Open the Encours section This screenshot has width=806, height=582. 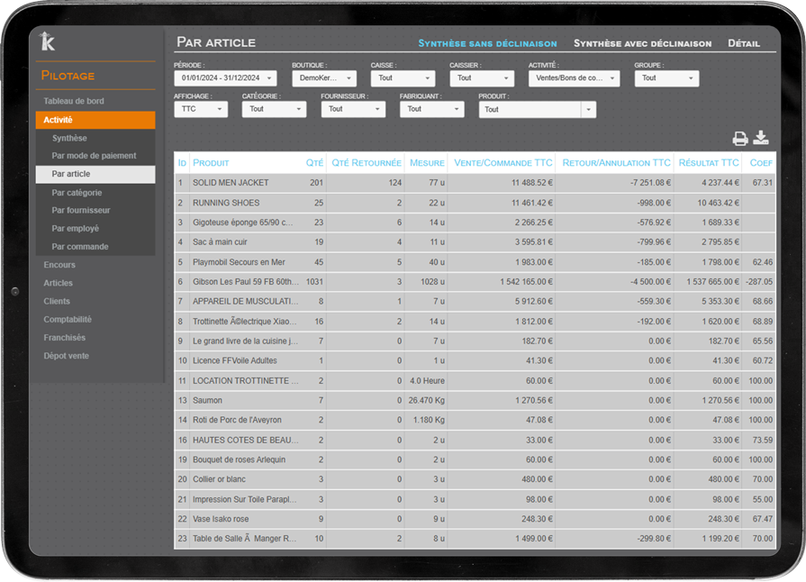pos(59,265)
